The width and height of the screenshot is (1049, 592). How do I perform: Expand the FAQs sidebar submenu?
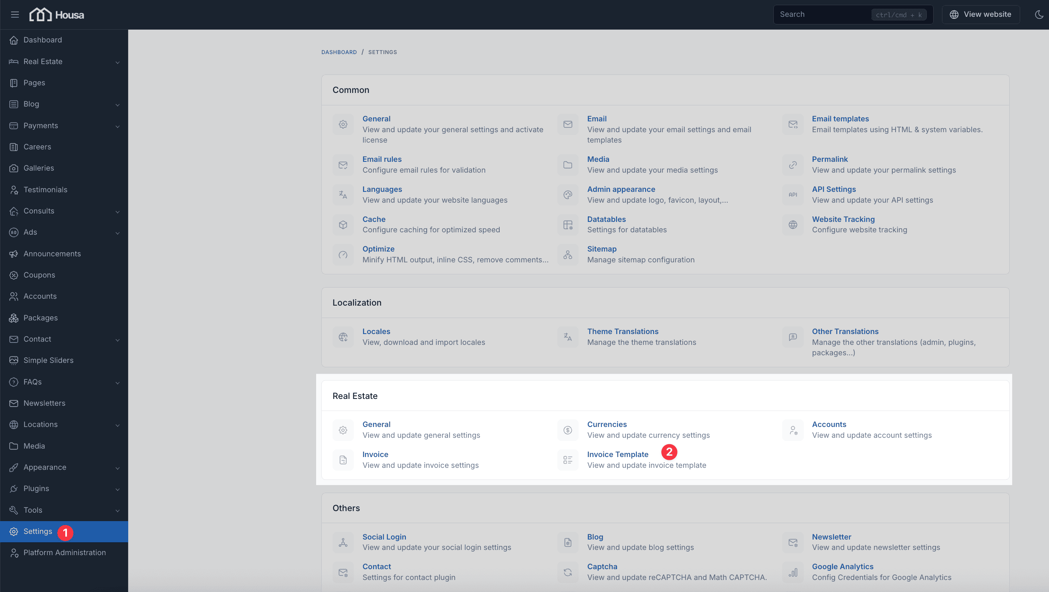(64, 382)
